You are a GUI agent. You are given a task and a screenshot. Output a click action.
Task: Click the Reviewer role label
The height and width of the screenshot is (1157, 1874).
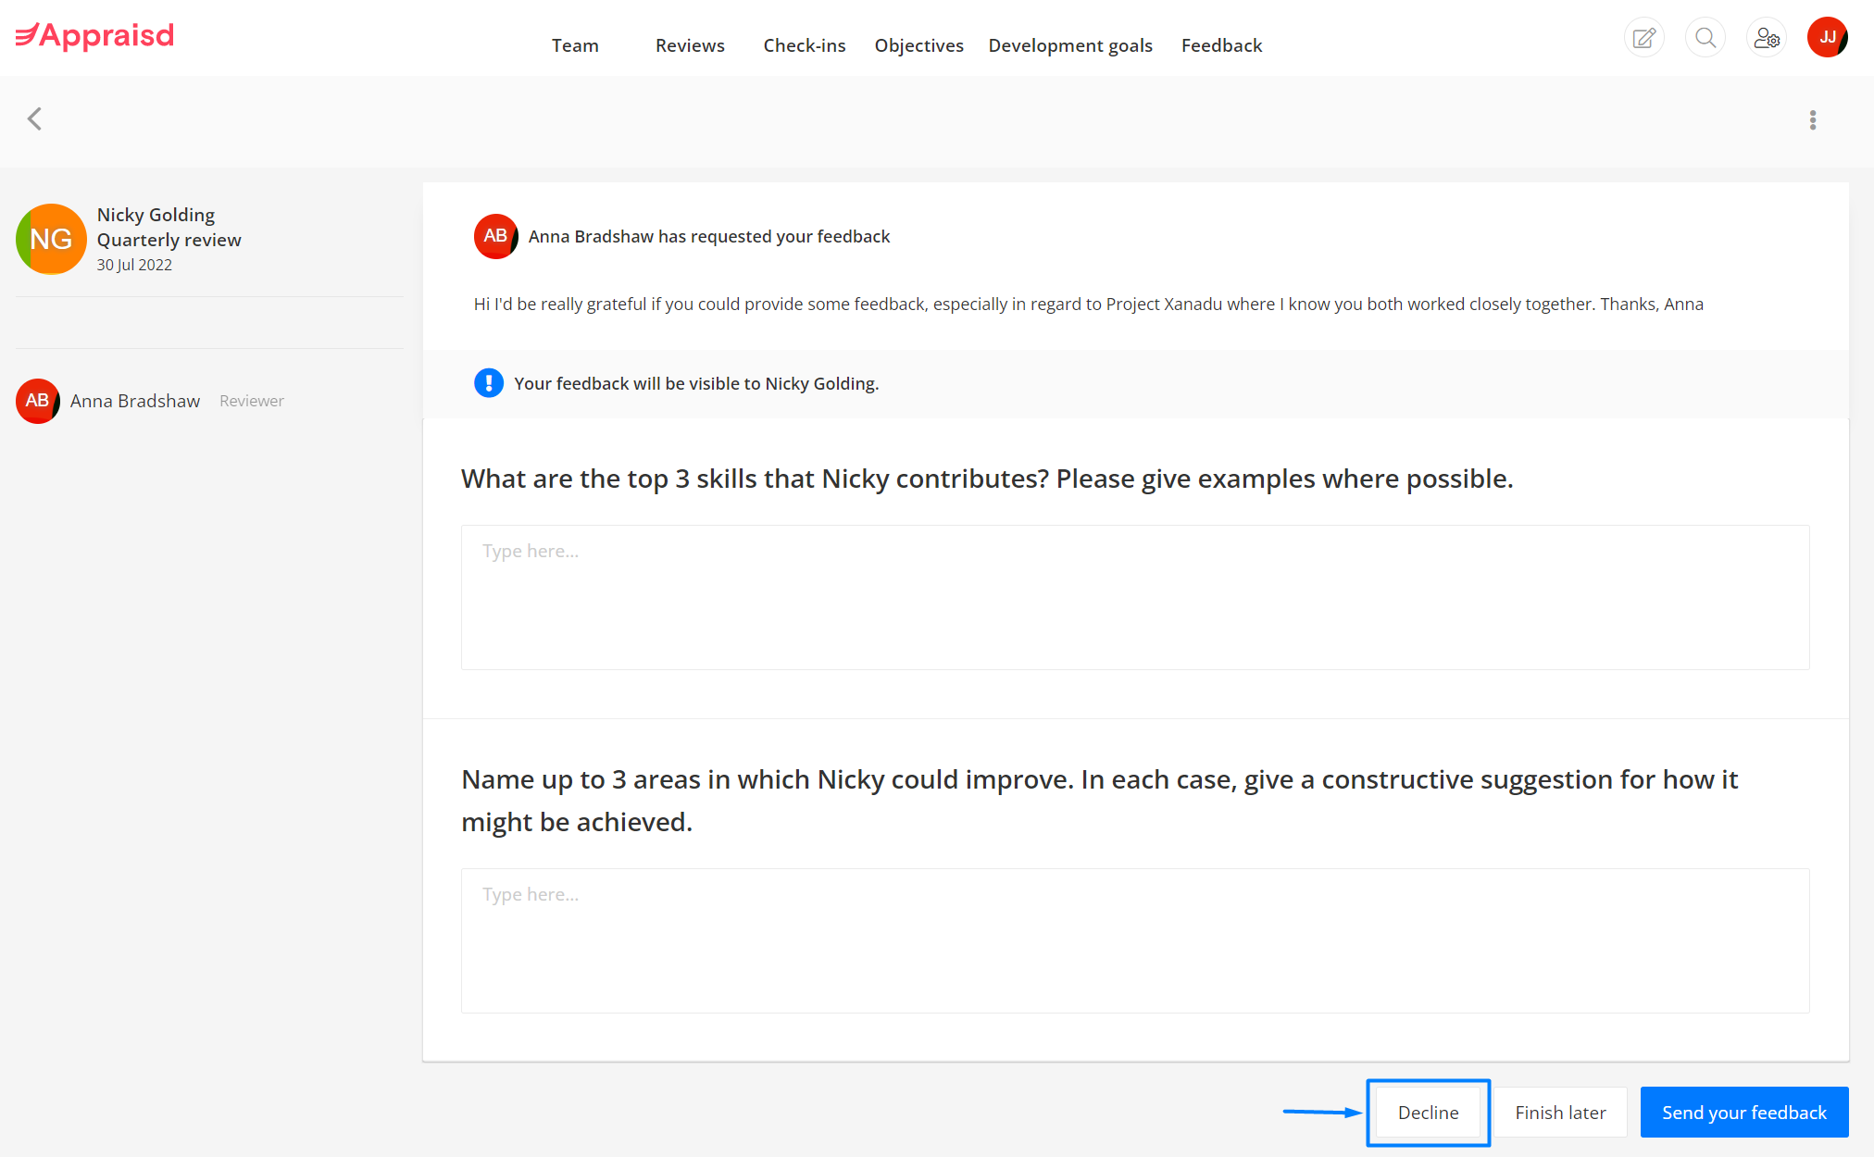pos(252,401)
